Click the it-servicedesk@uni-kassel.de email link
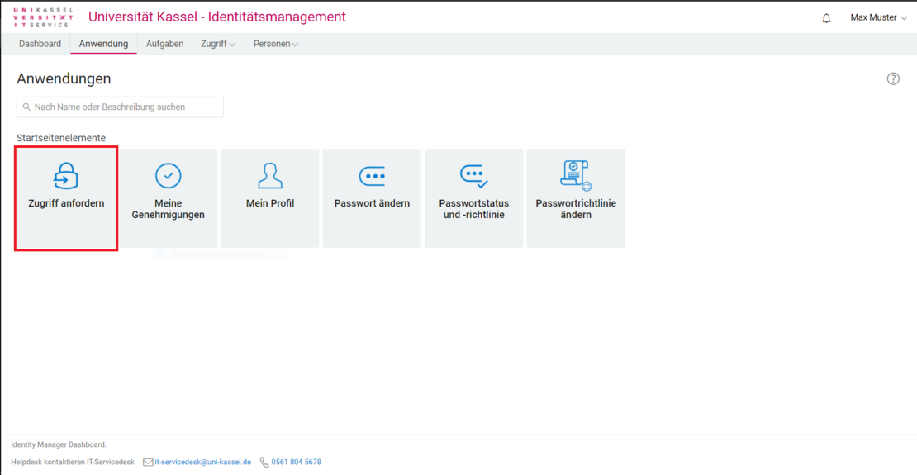The height and width of the screenshot is (475, 917). [x=203, y=463]
